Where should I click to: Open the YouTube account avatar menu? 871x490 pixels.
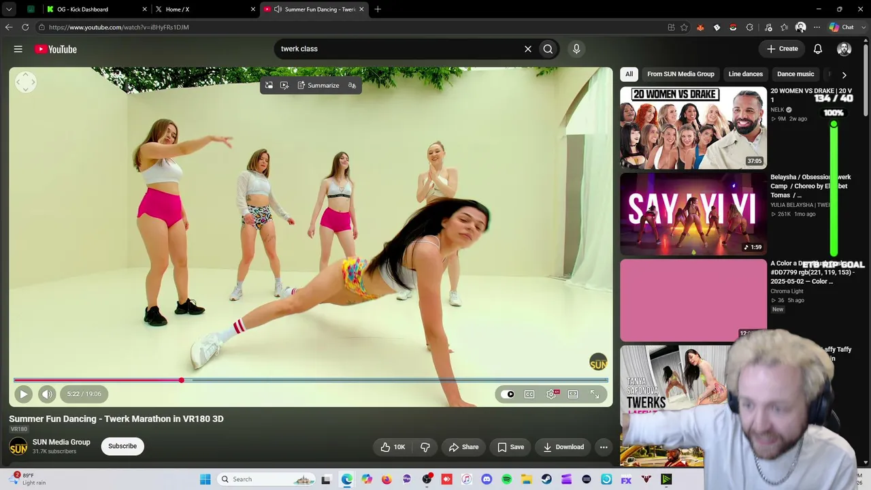[844, 49]
